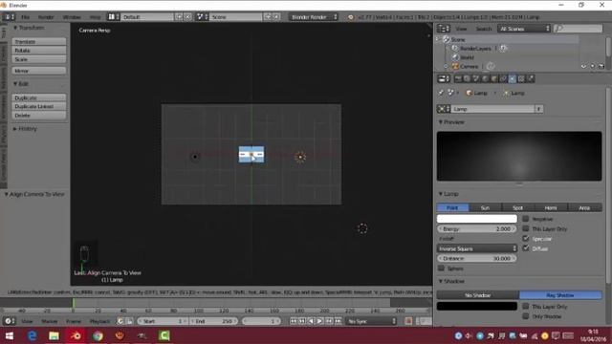This screenshot has height=344, width=612.
Task: Open the Particles properties tab icon
Action: tap(531, 78)
